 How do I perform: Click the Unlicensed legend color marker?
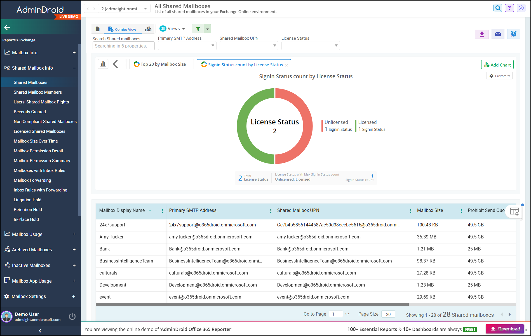pos(322,126)
